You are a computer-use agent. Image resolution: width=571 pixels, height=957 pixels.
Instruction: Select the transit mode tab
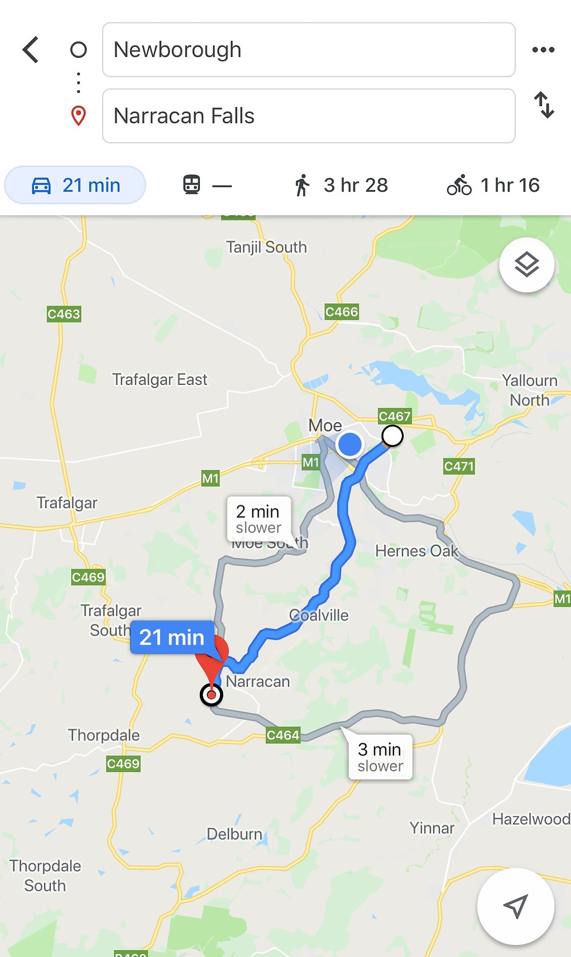207,185
